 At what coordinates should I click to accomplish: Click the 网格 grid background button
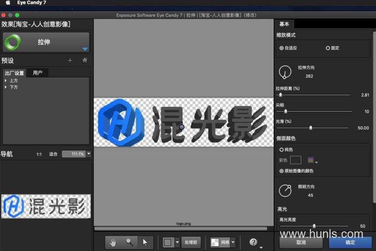coord(220,242)
